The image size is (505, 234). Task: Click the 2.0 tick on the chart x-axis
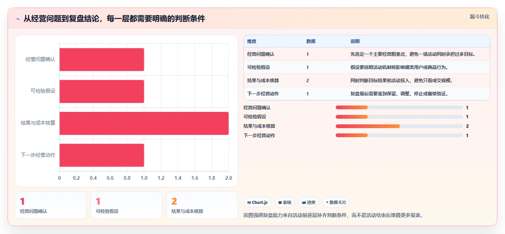pyautogui.click(x=229, y=178)
